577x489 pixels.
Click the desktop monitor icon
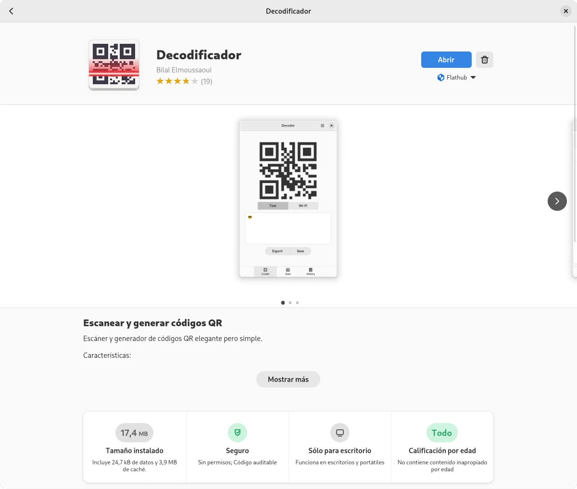(340, 433)
